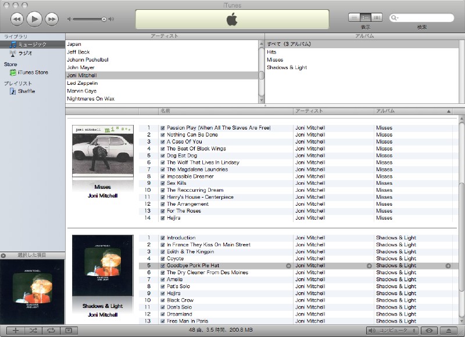Viewport: 465px width, 337px height.
Task: Click store arrow beside Goodbye Pork Pie Hat
Action: (288, 266)
